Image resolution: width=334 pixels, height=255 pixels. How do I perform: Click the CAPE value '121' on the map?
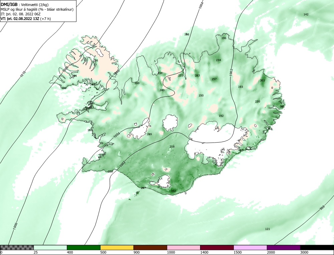point(268,229)
